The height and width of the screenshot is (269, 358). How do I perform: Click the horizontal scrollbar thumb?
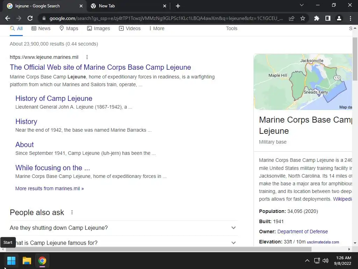point(159,249)
